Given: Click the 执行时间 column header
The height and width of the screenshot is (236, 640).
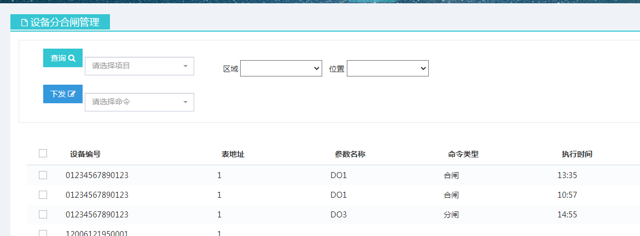Looking at the screenshot, I should tap(577, 155).
